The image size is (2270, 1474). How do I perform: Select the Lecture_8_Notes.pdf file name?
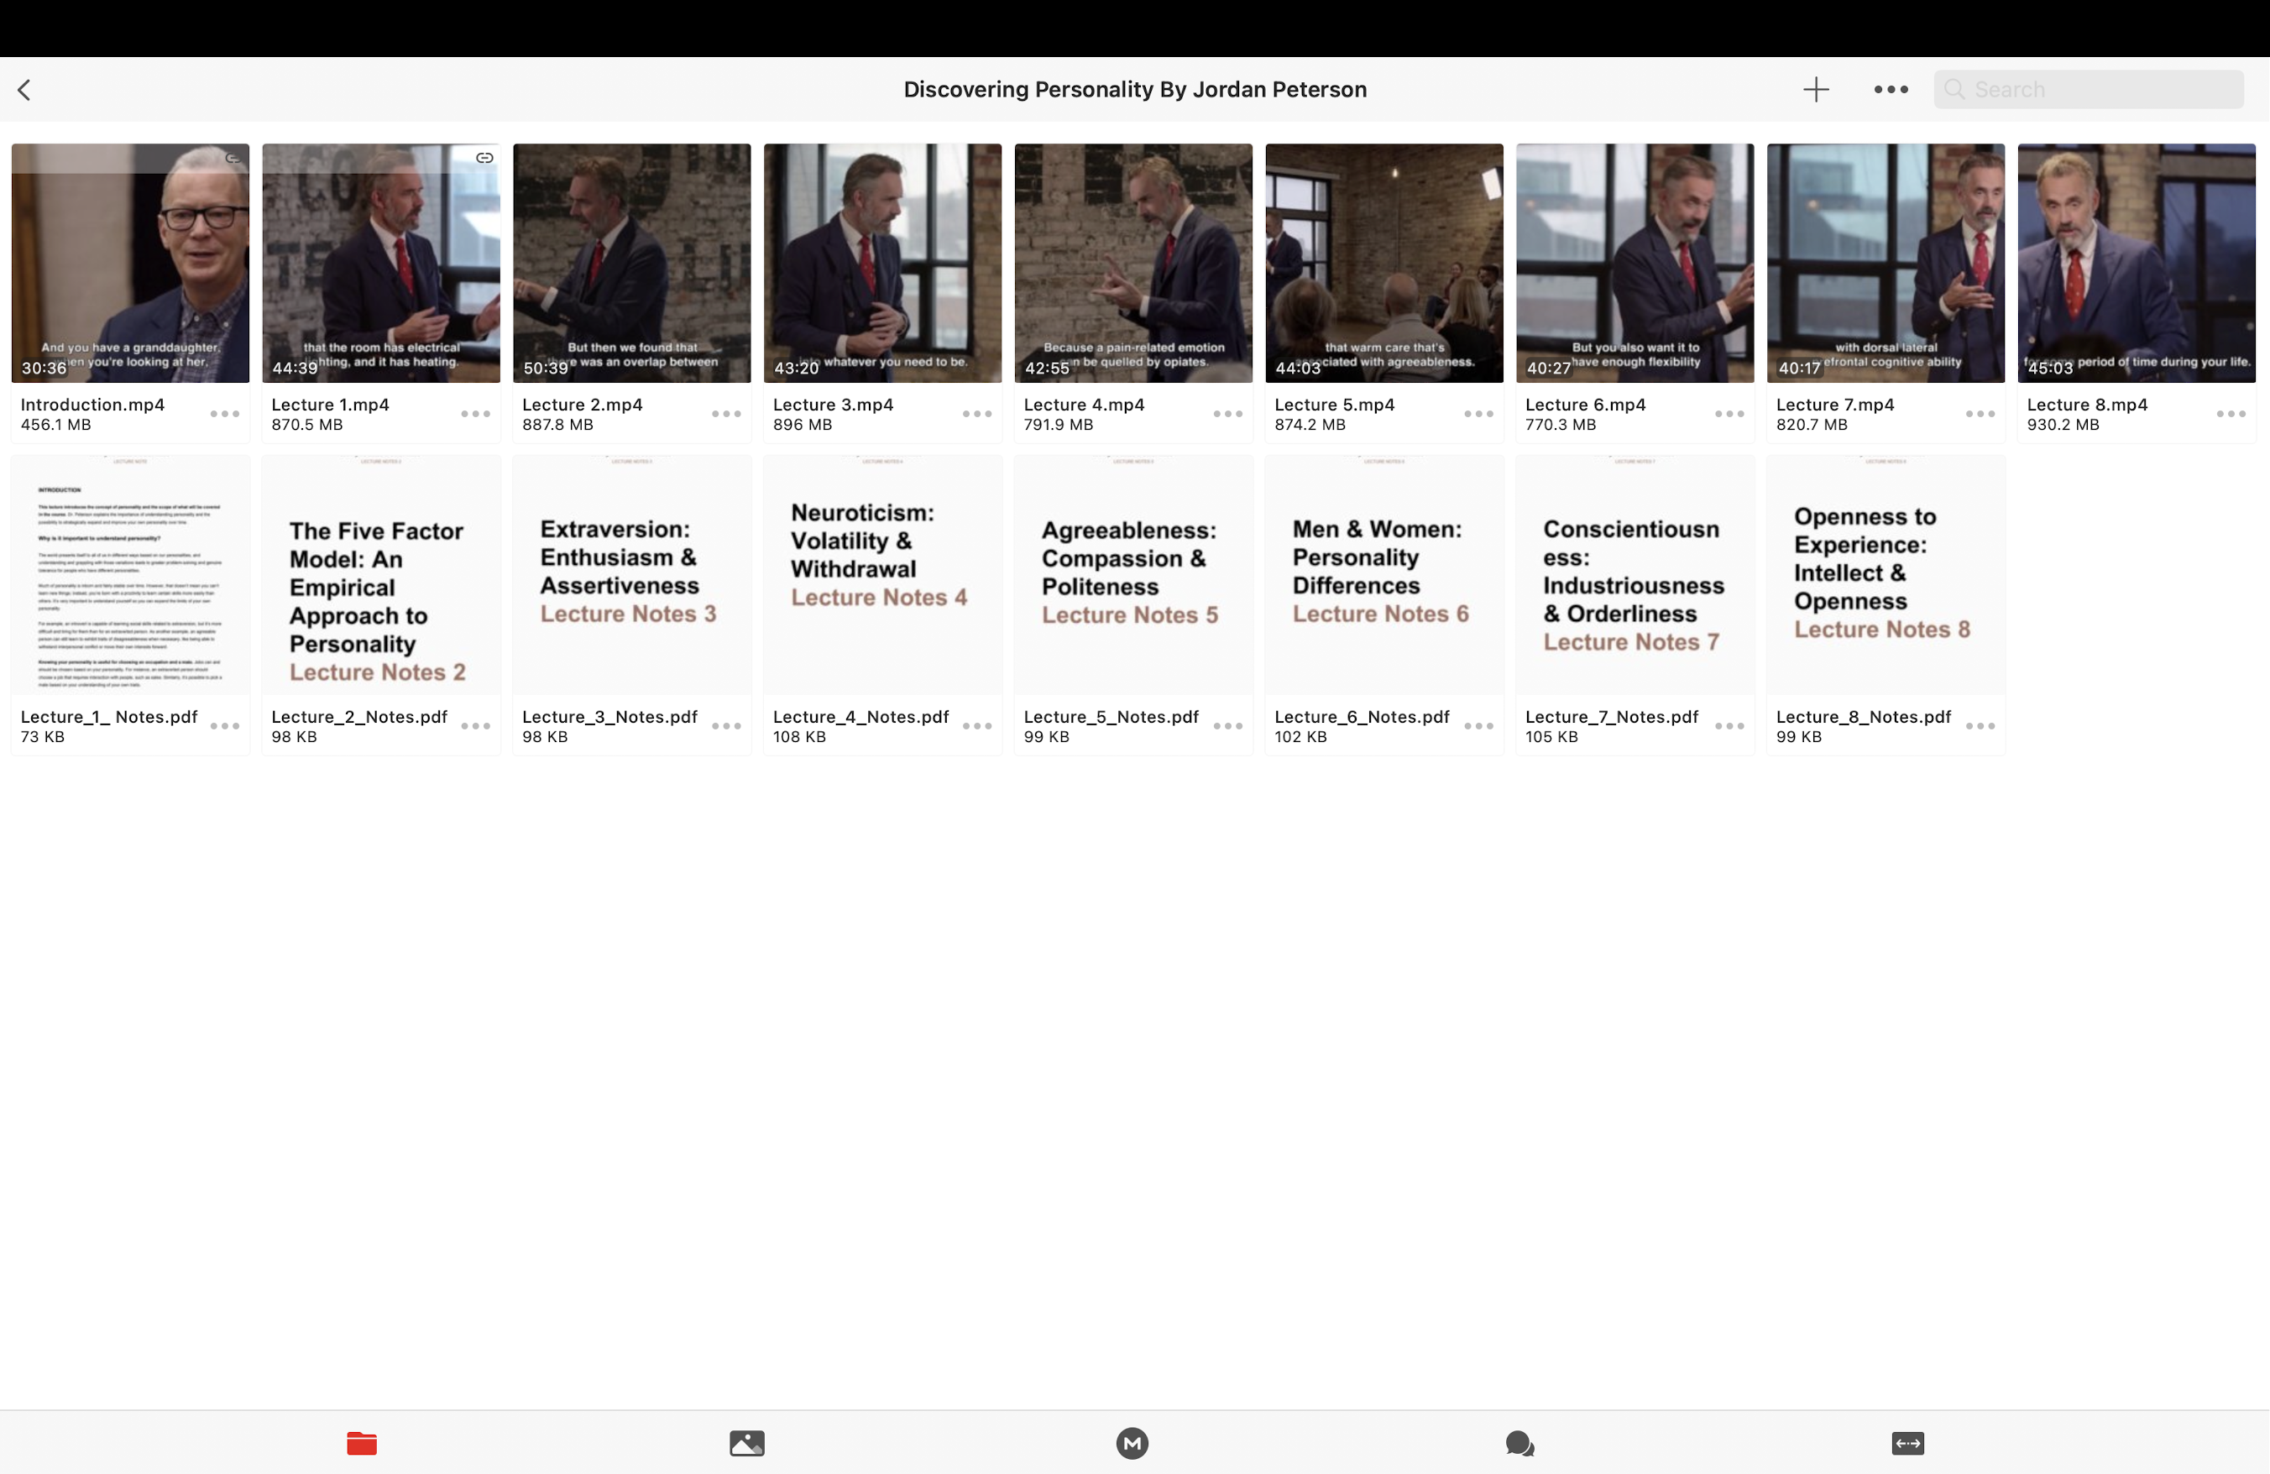1864,717
